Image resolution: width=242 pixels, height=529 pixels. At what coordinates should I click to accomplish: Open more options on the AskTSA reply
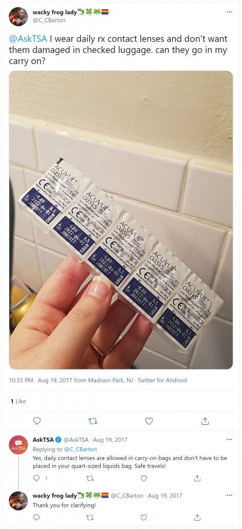[229, 440]
